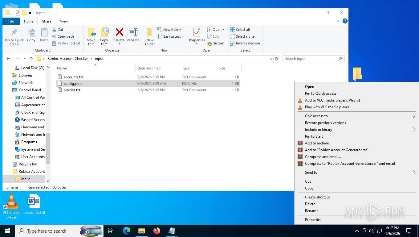This screenshot has width=419, height=237.
Task: Click the navigation pane scroll down arrow
Action: 48,181
